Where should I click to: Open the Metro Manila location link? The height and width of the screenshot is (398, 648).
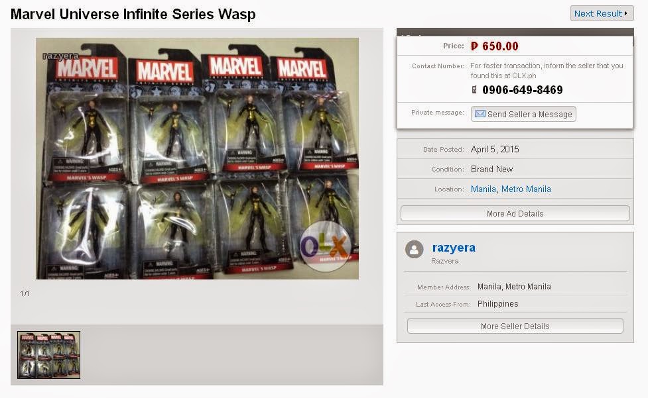(526, 189)
